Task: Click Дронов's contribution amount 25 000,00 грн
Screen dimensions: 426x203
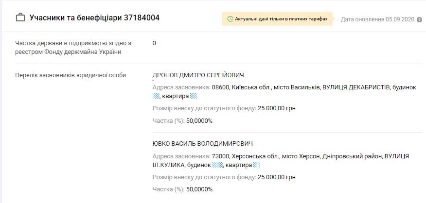Action: (x=276, y=108)
